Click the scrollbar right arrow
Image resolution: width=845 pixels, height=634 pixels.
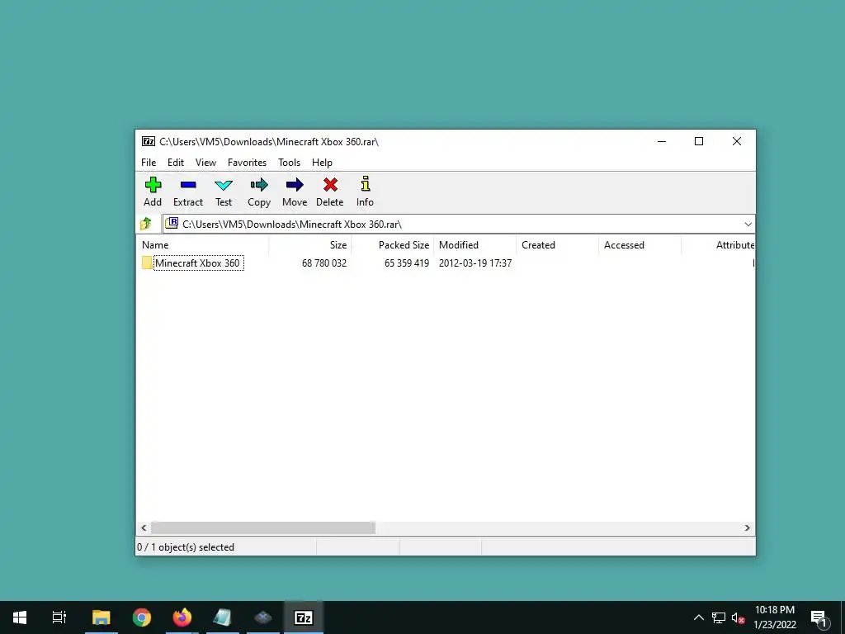(748, 528)
